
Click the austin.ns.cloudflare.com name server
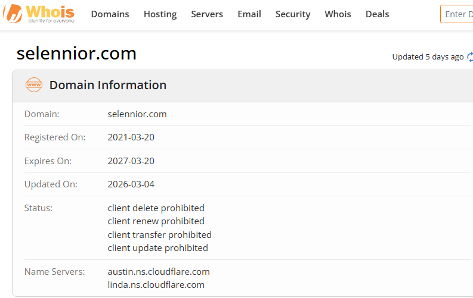click(159, 272)
